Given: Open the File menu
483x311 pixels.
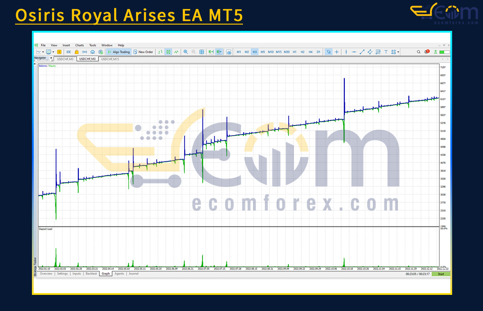Looking at the screenshot, I should point(43,45).
